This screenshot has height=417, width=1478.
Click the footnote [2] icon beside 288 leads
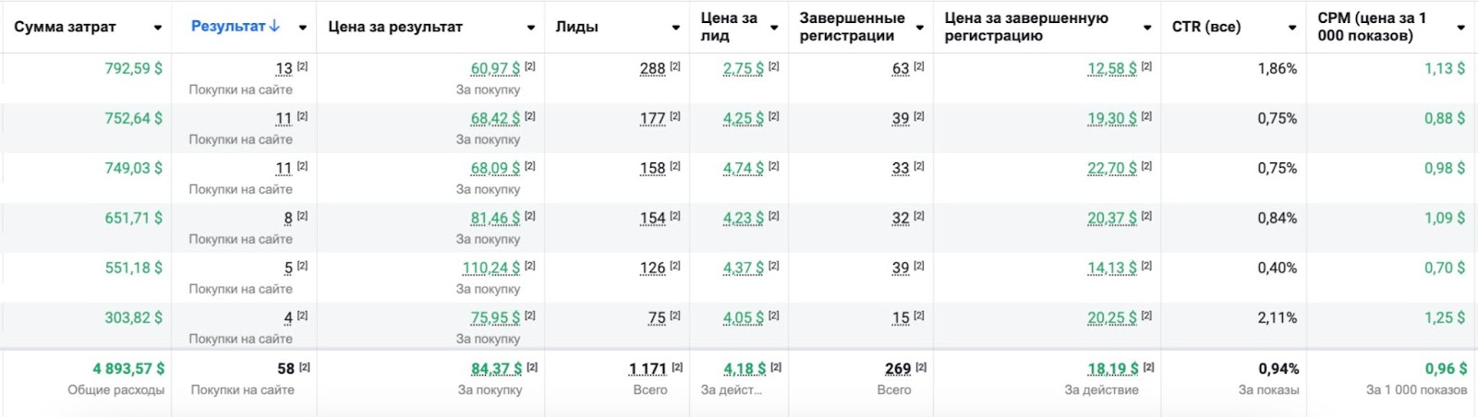coord(675,66)
